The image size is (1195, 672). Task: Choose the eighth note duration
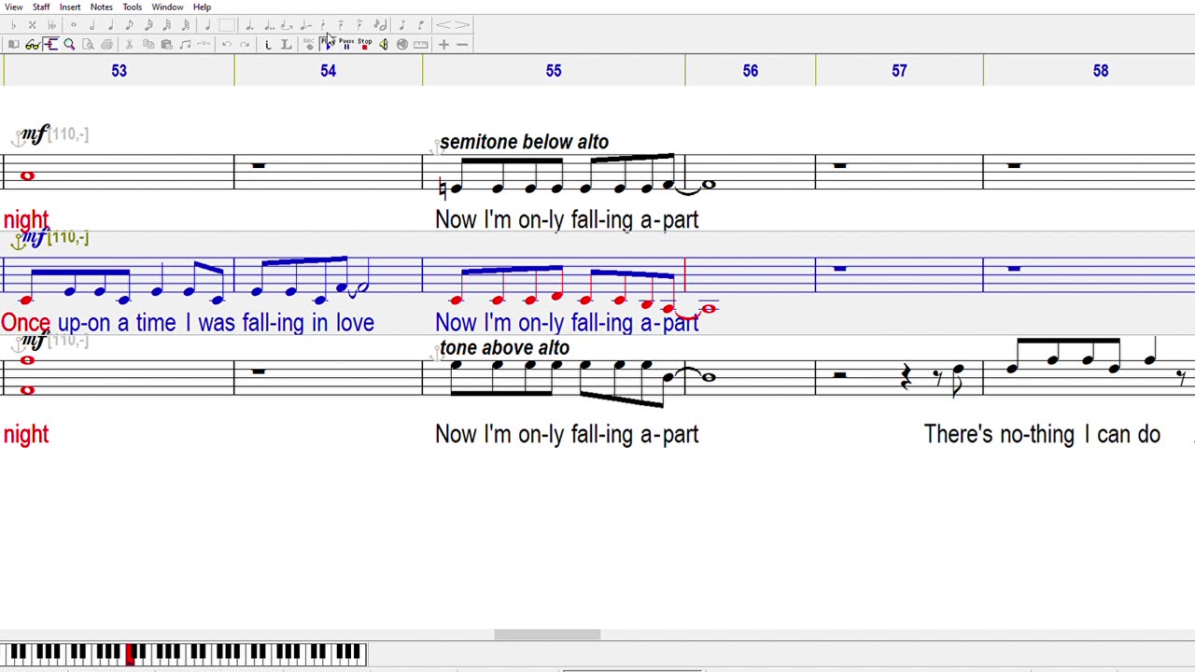[129, 25]
